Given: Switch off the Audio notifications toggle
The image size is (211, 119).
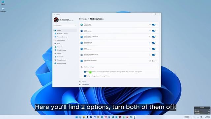Looking at the screenshot, I should (x=154, y=49).
